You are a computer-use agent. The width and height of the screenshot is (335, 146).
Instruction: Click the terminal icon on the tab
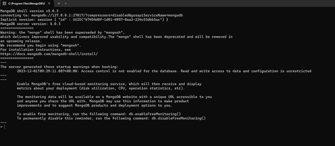pos(4,3)
